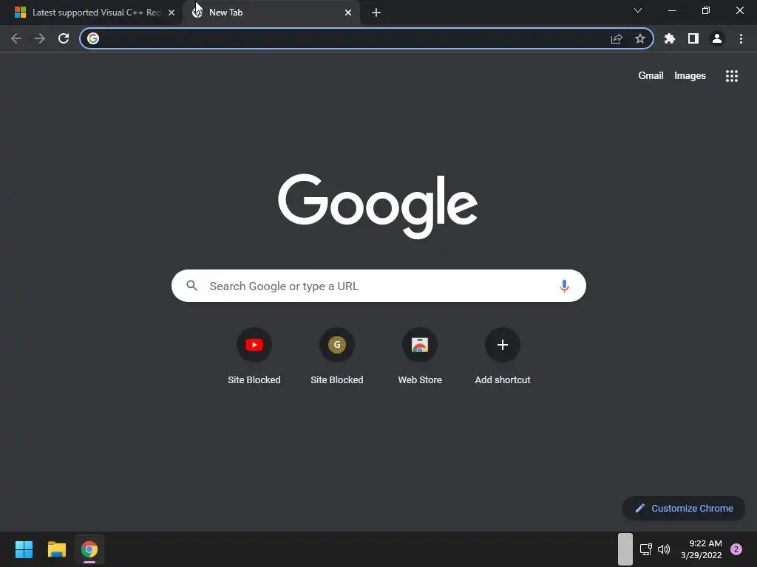This screenshot has height=567, width=757.
Task: Close the Visual C++ tab
Action: 172,13
